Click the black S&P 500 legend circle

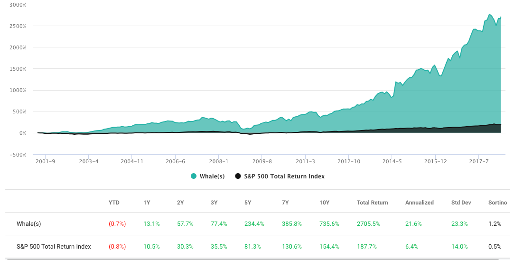click(x=238, y=176)
